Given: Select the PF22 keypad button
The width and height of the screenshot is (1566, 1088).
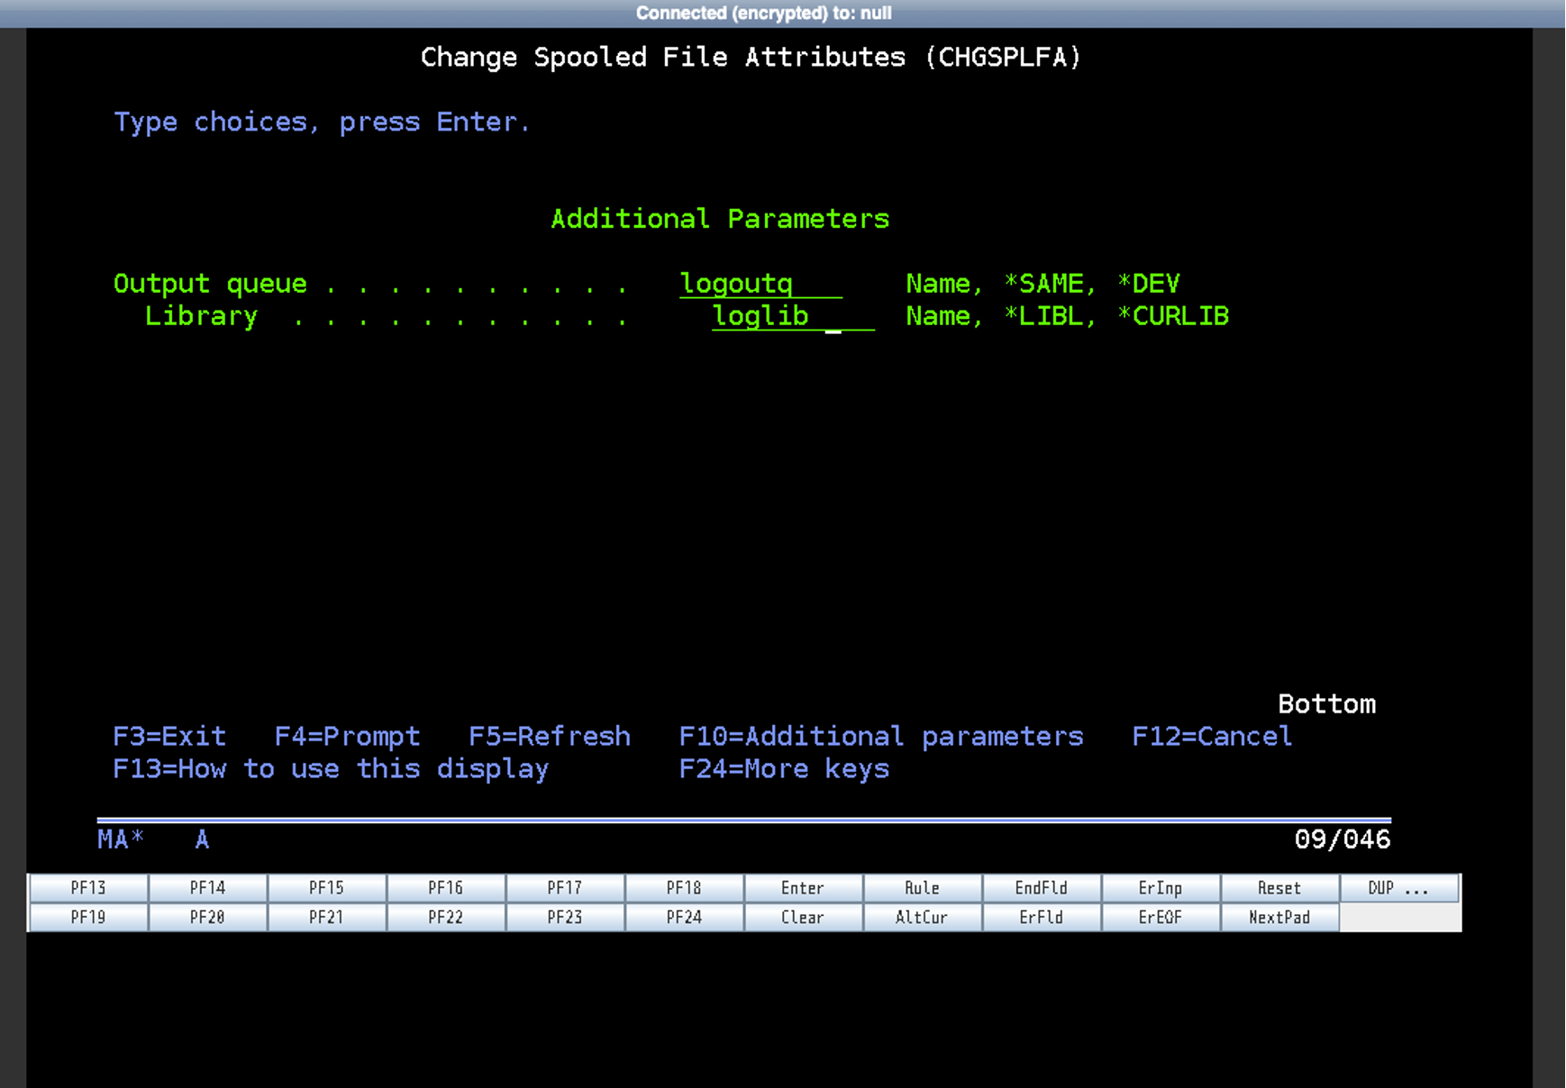Looking at the screenshot, I should (x=445, y=918).
